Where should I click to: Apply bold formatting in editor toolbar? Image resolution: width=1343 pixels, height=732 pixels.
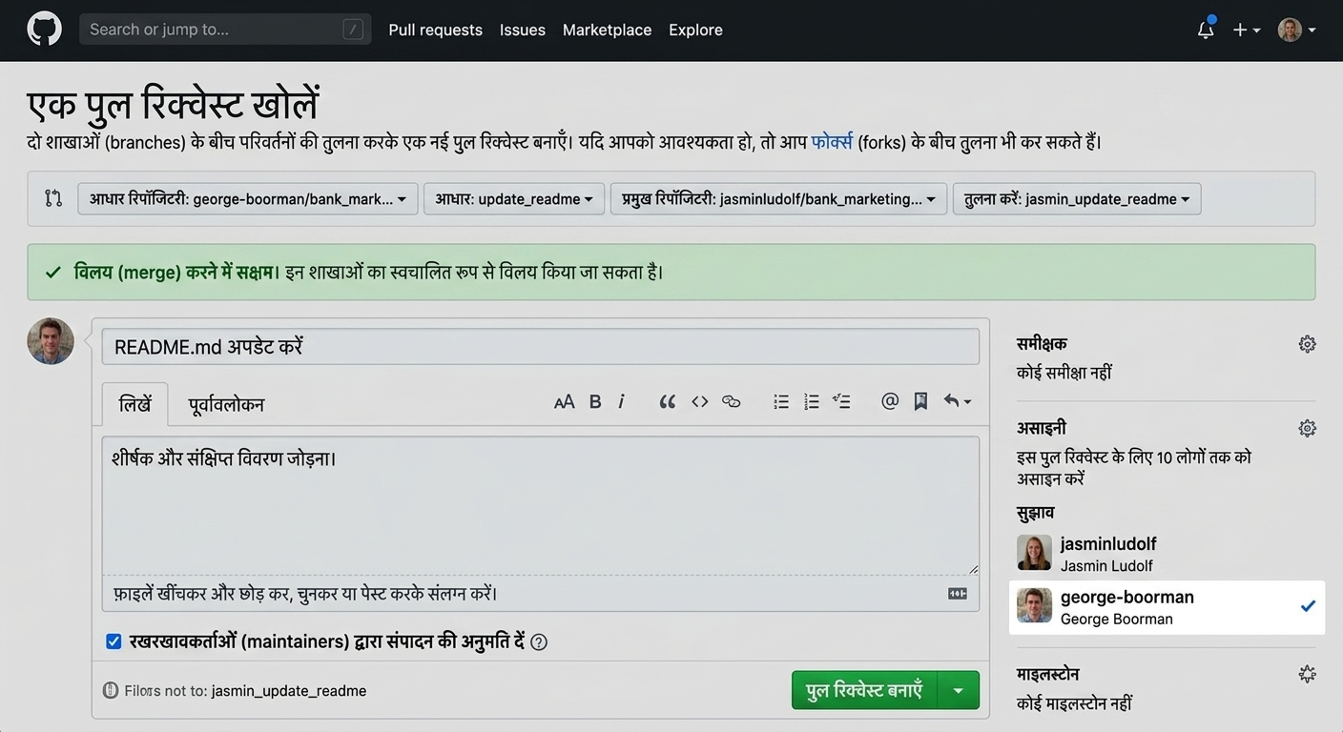click(595, 401)
